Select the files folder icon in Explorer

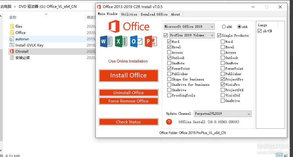12,26
